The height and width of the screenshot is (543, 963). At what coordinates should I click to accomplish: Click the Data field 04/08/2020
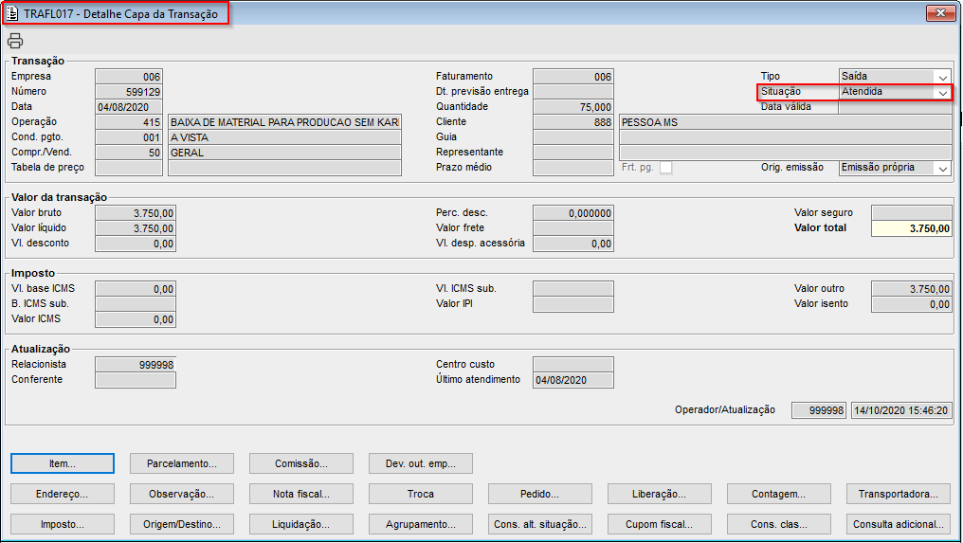click(129, 107)
